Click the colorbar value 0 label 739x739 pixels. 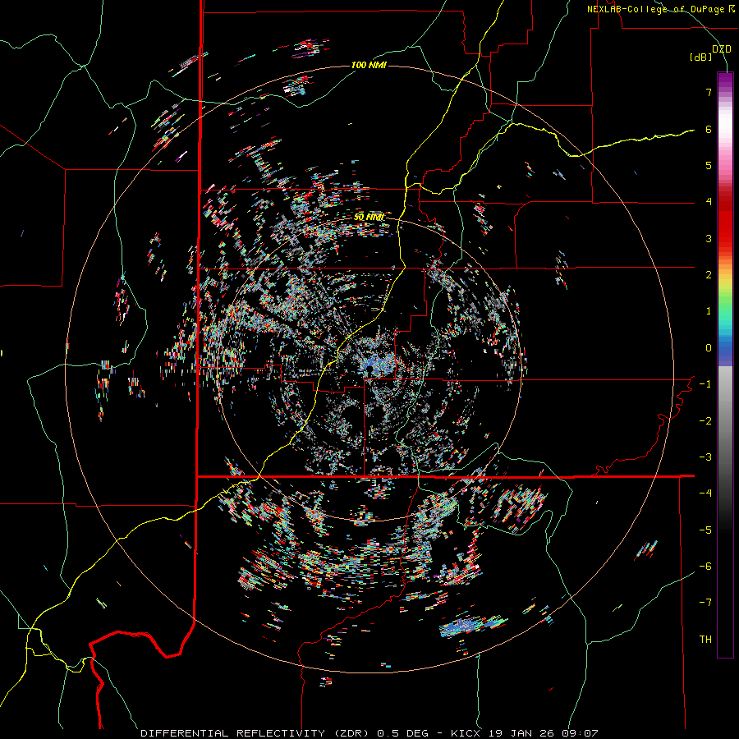(709, 348)
